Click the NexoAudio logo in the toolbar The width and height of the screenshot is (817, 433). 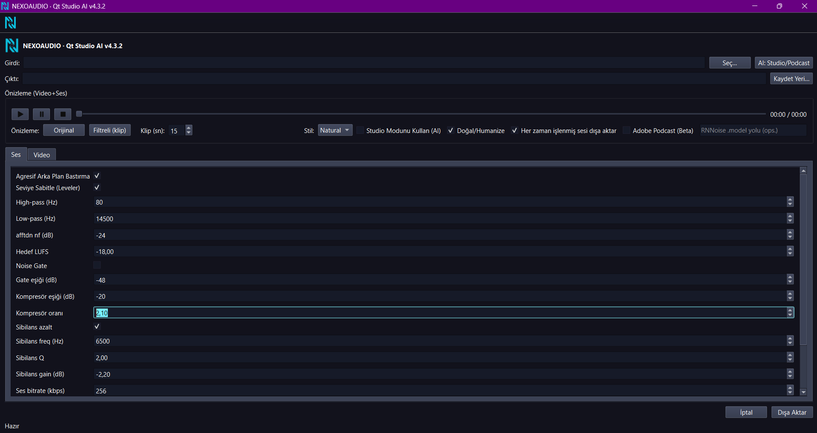10,23
